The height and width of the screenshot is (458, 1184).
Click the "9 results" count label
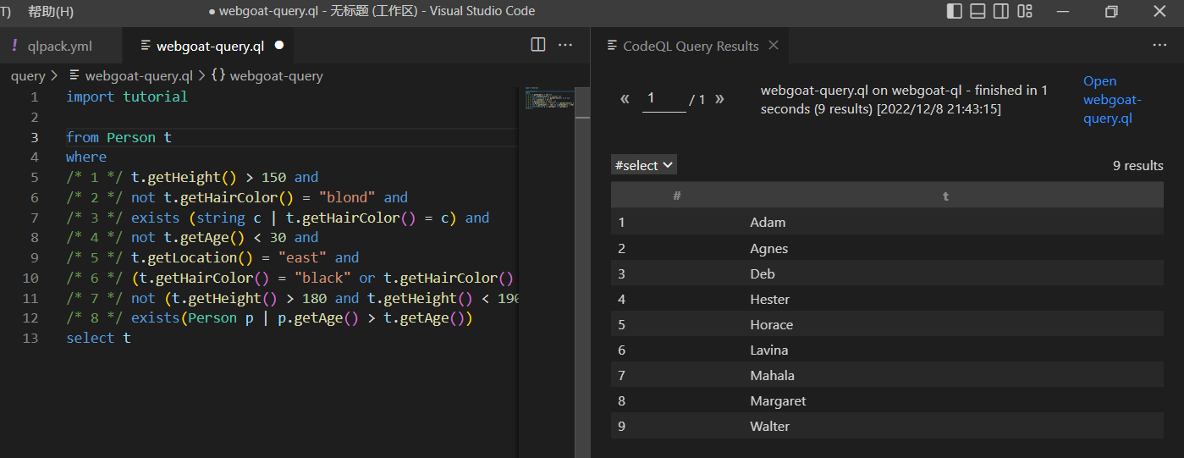point(1138,166)
